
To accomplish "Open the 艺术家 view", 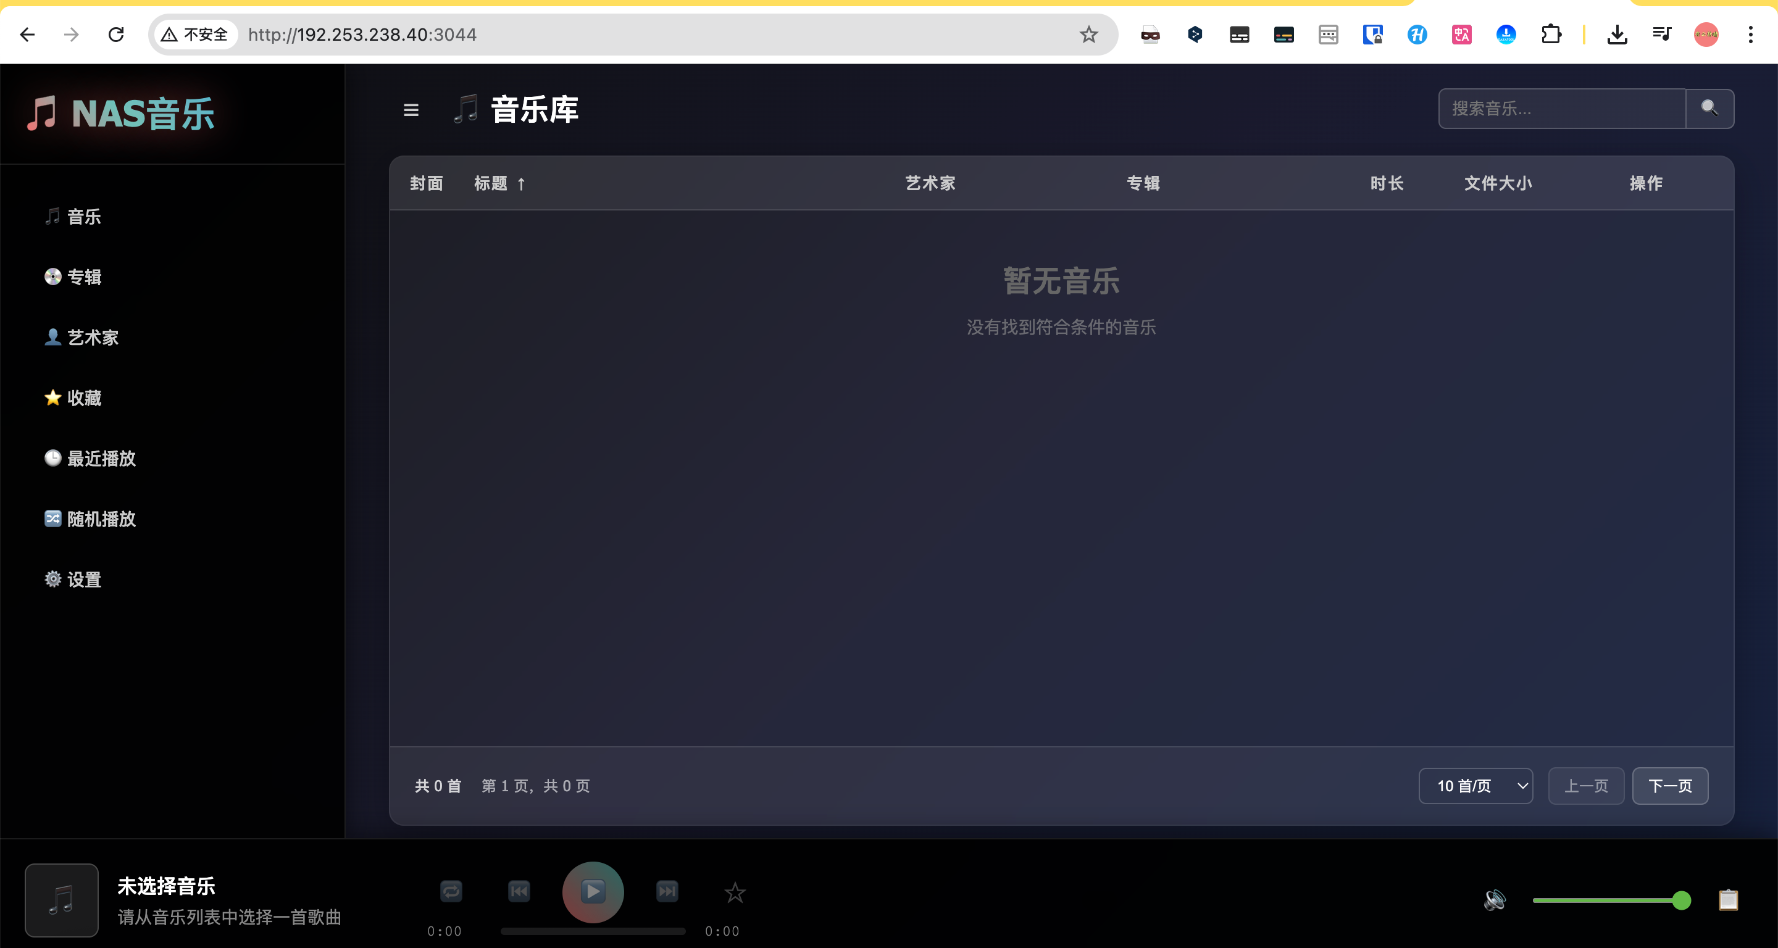I will click(x=93, y=338).
